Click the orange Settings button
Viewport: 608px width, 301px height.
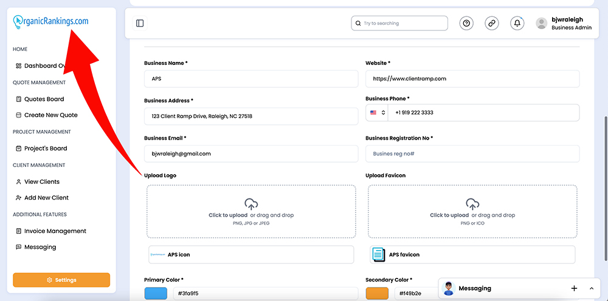(61, 280)
